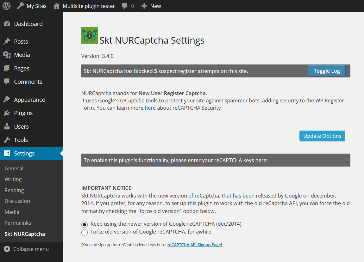Open Multisite plugin tester site menu
The image size is (364, 262).
pos(89,6)
